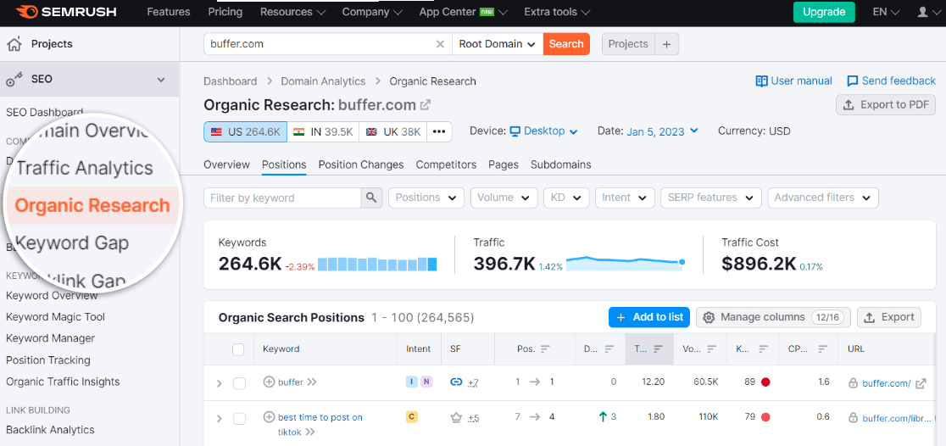The height and width of the screenshot is (446, 946).
Task: Clear the buffer.com search field
Action: [440, 44]
